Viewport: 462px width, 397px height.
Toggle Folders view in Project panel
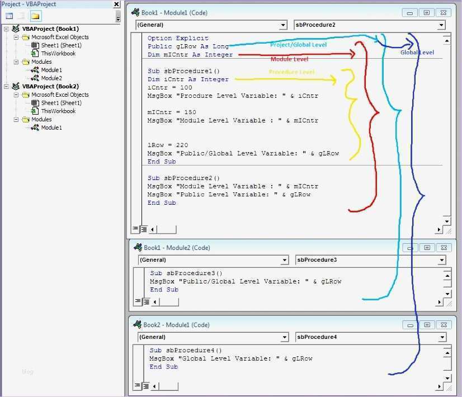pyautogui.click(x=35, y=16)
